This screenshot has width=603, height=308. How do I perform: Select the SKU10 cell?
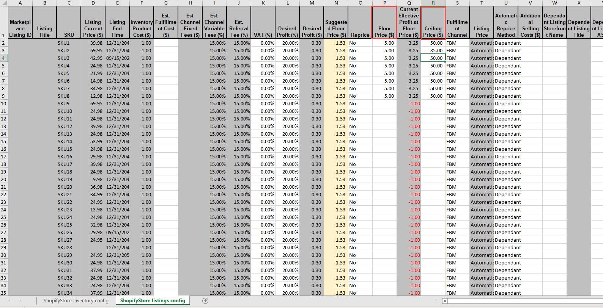69,111
